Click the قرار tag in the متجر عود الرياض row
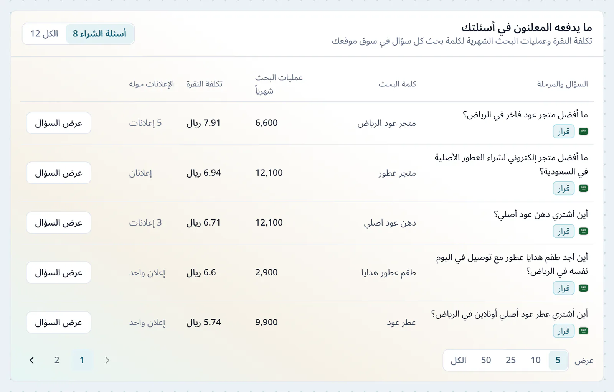 point(564,132)
